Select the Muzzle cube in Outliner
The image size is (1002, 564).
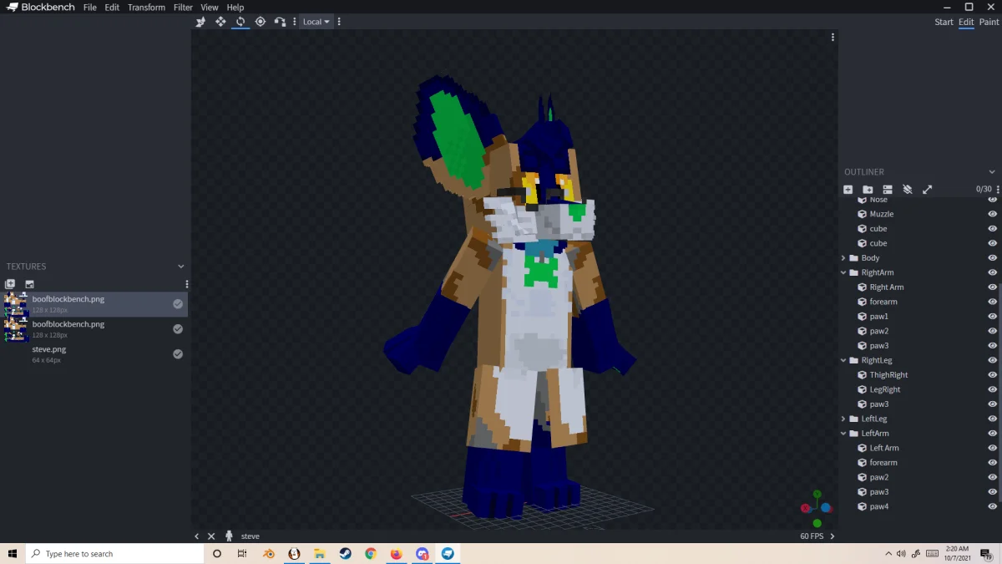[882, 214]
